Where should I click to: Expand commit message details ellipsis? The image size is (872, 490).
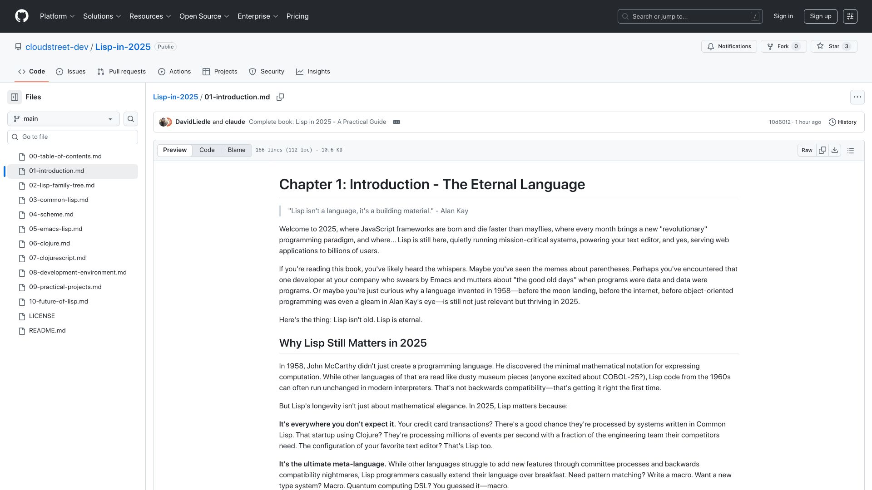(x=396, y=122)
